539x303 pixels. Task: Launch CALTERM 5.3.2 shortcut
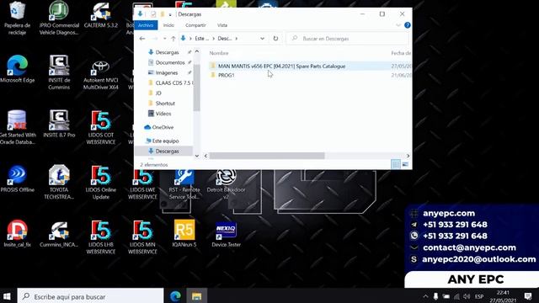(101, 15)
